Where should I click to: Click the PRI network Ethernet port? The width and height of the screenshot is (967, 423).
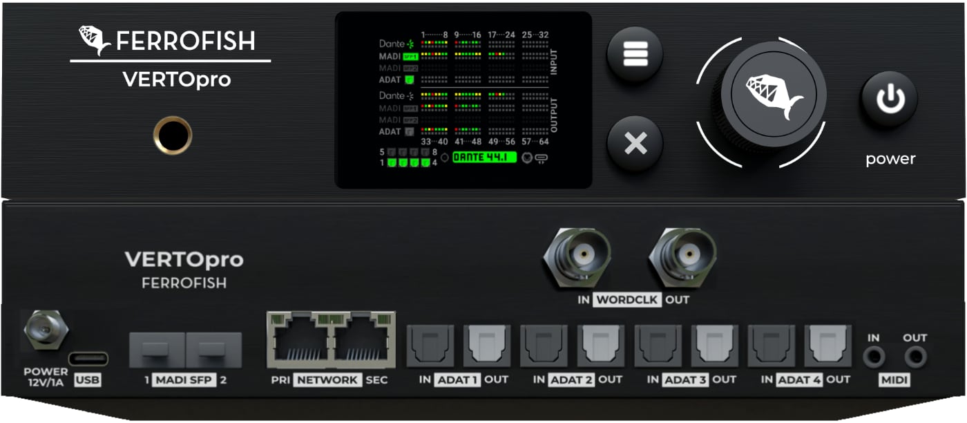(x=300, y=340)
